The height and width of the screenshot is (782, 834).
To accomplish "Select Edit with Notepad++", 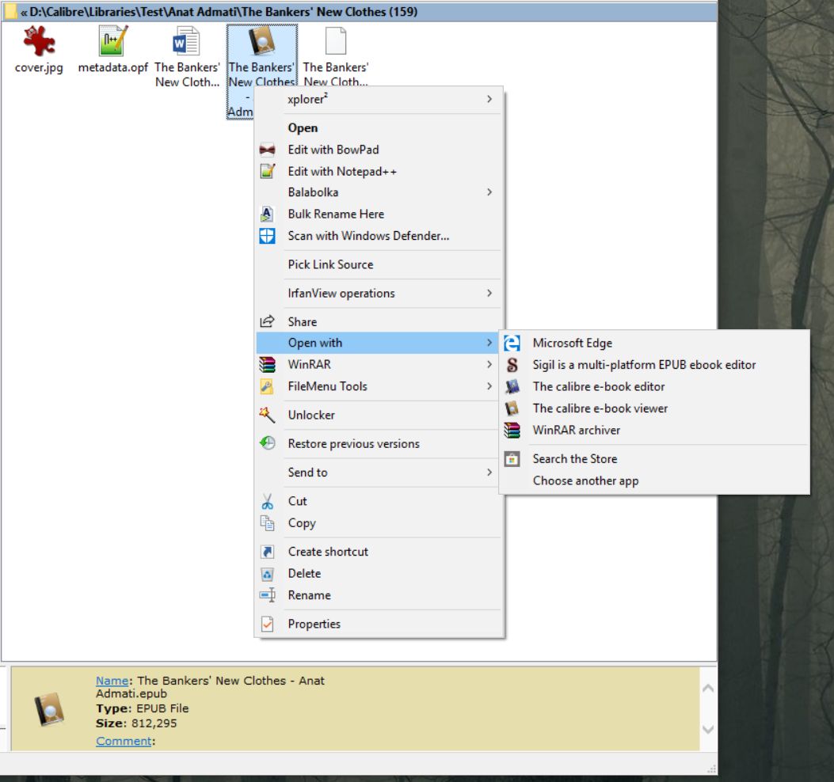I will click(x=378, y=171).
